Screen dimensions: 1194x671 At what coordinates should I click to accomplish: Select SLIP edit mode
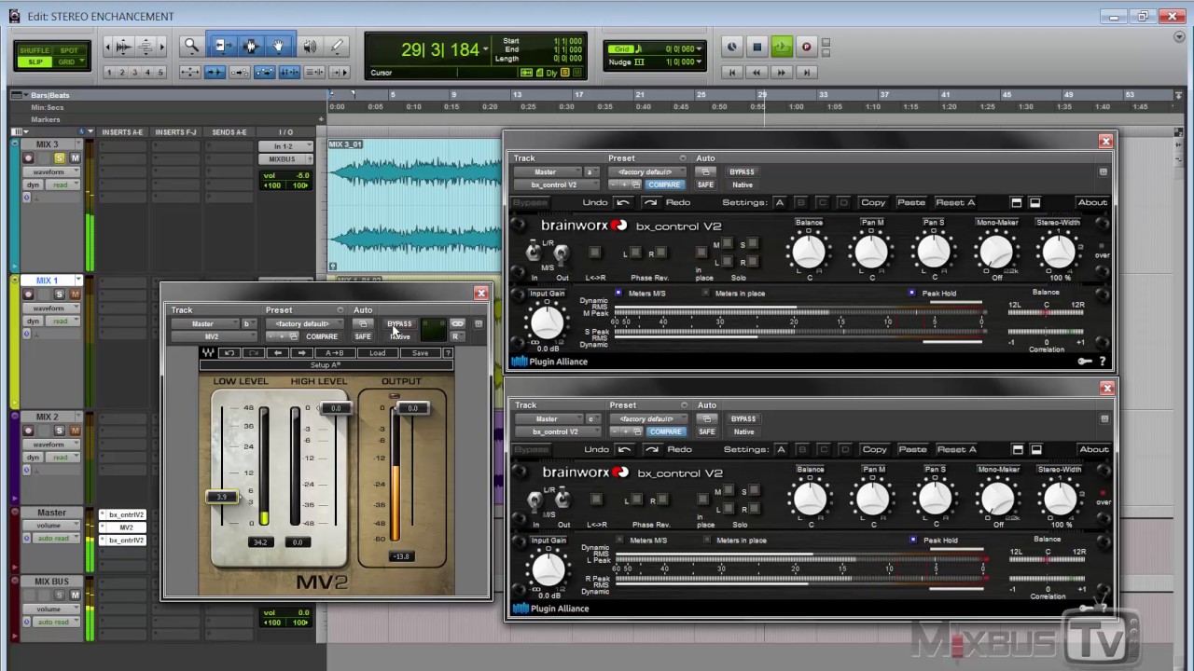tap(35, 62)
